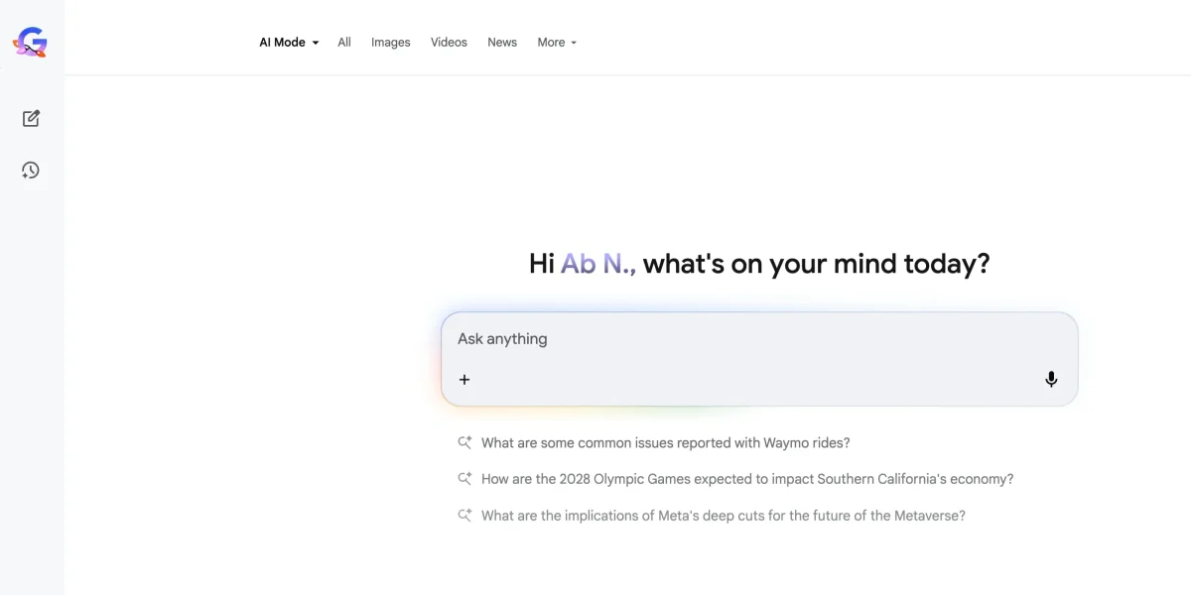The width and height of the screenshot is (1191, 595).
Task: Activate voice search with the microphone icon
Action: click(1050, 379)
